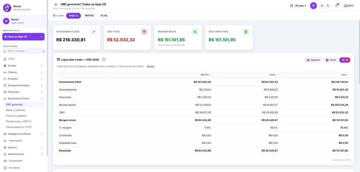Export the table with Excel button

pyautogui.click(x=331, y=60)
